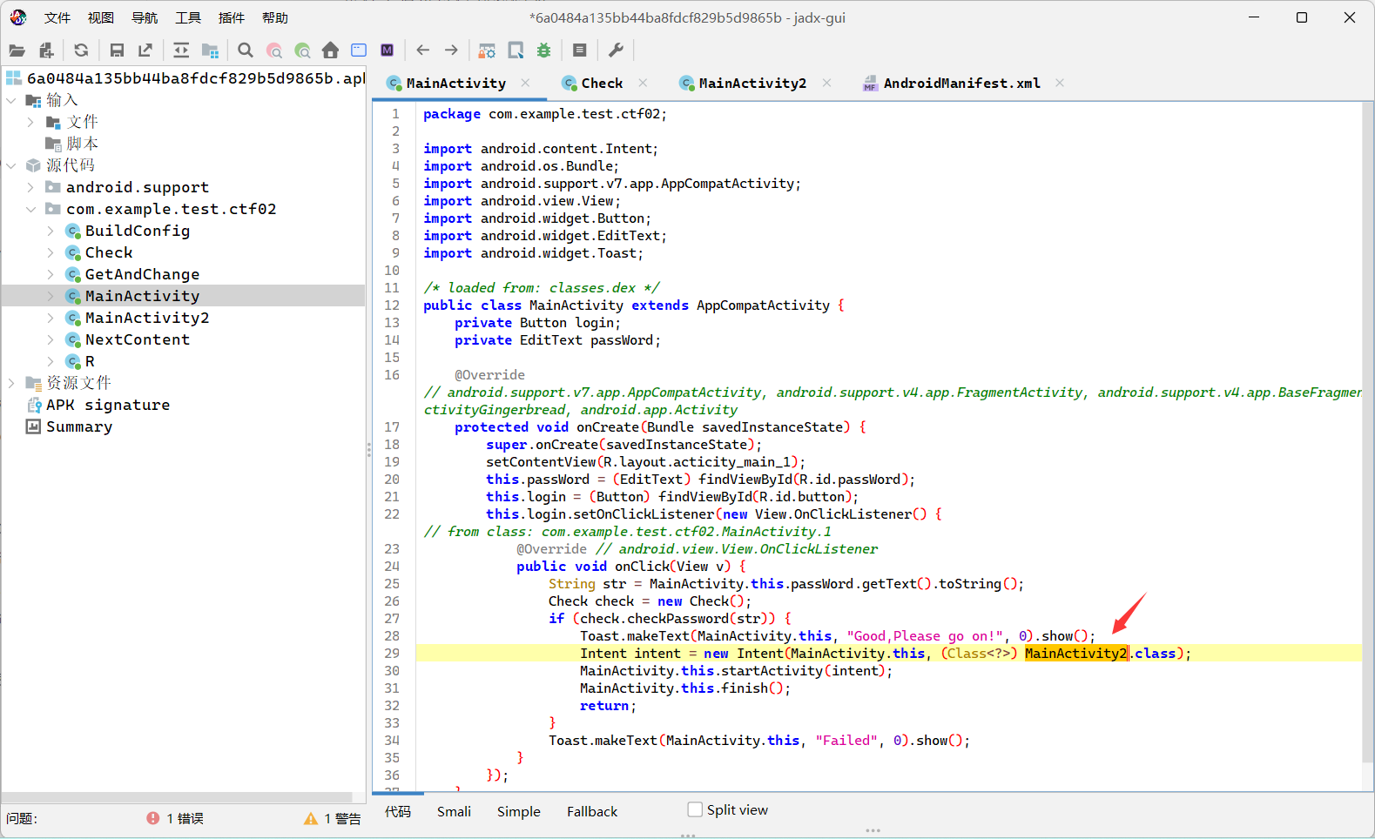Viewport: 1375px width, 839px height.
Task: Expand the android.support package
Action: pyautogui.click(x=30, y=187)
